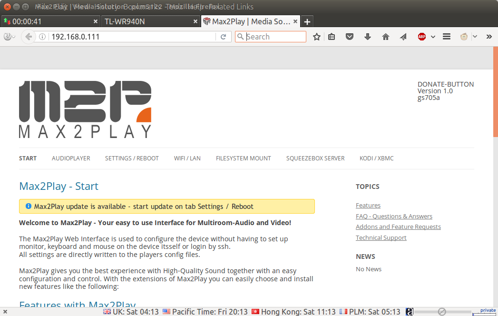
Task: Expand the Greasemonkey dropdown arrow
Action: tap(475, 37)
